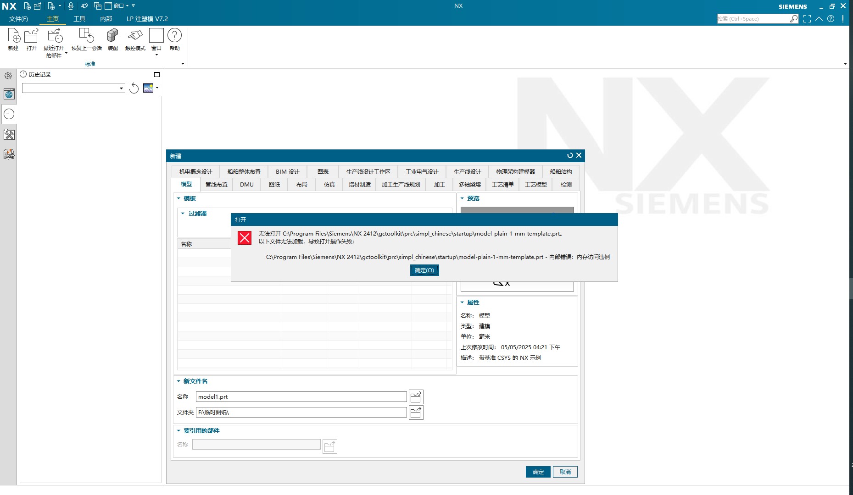The width and height of the screenshot is (853, 495).
Task: Open the quick access toolbar customize arrow
Action: pos(134,6)
